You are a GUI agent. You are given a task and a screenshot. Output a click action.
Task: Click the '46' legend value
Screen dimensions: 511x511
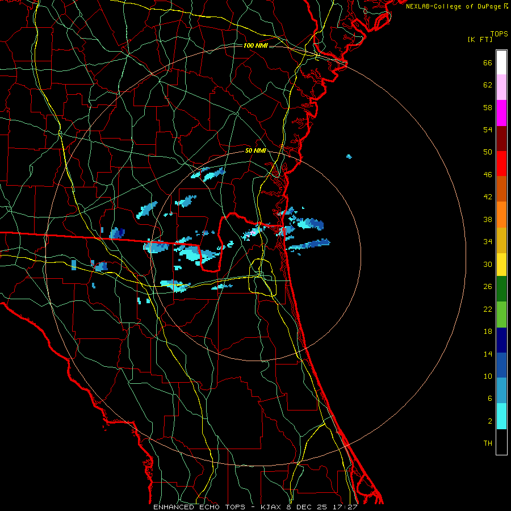pyautogui.click(x=488, y=175)
